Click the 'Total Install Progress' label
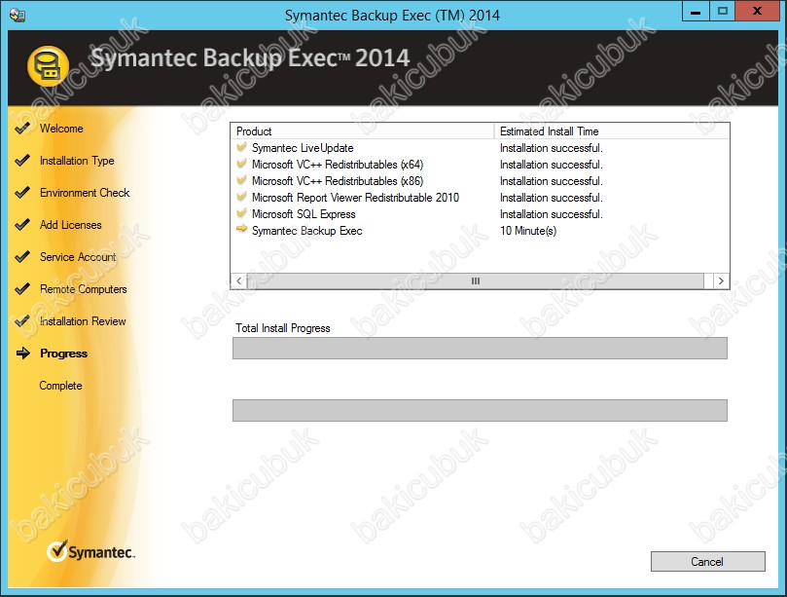The width and height of the screenshot is (787, 597). [x=283, y=328]
